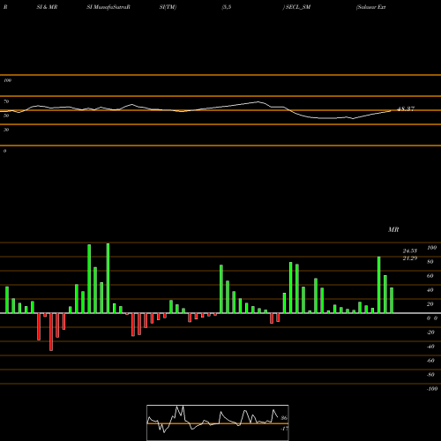Click the MR axis label '60'
The height and width of the screenshot is (441, 441).
point(430,276)
